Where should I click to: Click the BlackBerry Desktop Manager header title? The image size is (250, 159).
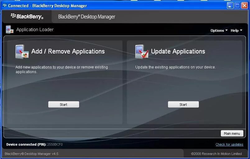(x=86, y=16)
